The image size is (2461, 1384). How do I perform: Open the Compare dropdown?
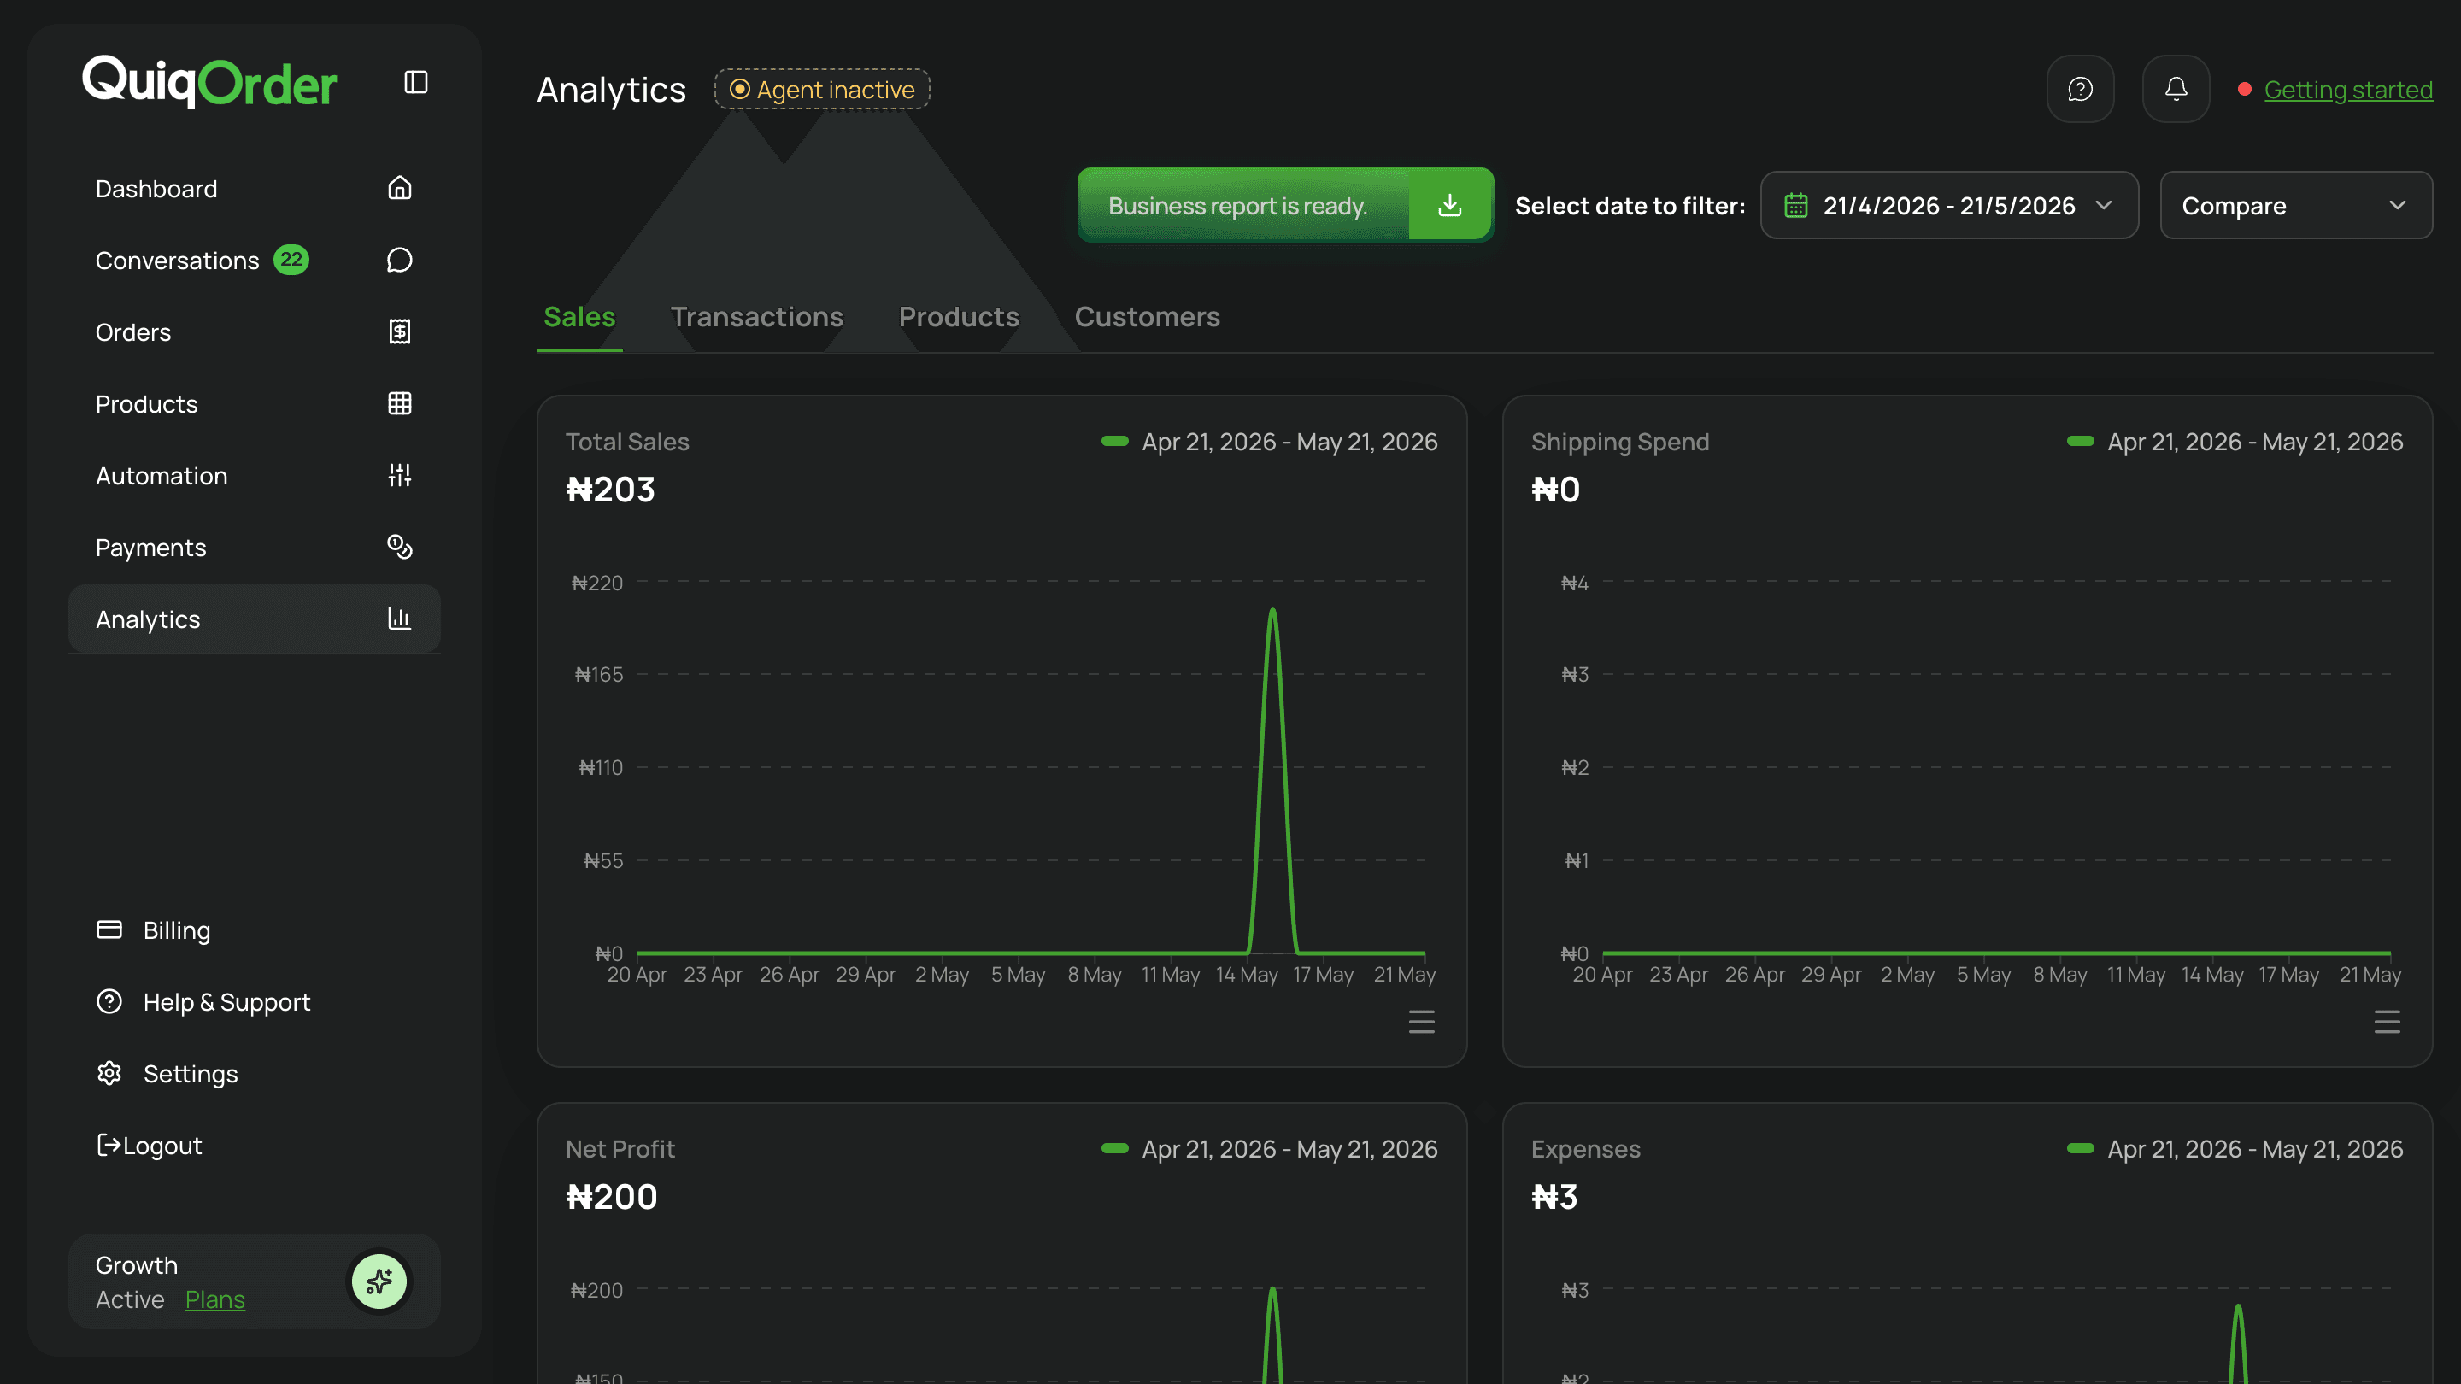pyautogui.click(x=2296, y=205)
